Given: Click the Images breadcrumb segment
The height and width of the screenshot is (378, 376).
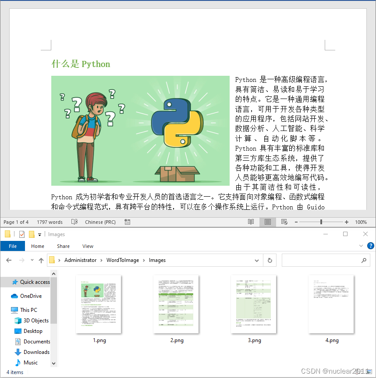Looking at the screenshot, I should 157,260.
